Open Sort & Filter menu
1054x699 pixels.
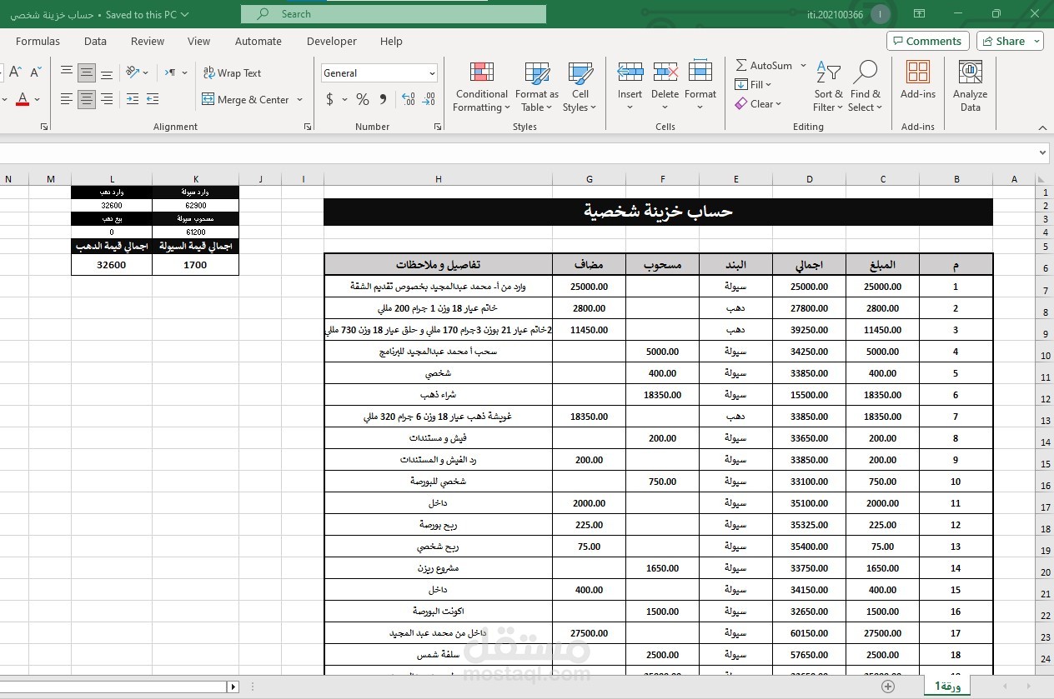pyautogui.click(x=828, y=87)
